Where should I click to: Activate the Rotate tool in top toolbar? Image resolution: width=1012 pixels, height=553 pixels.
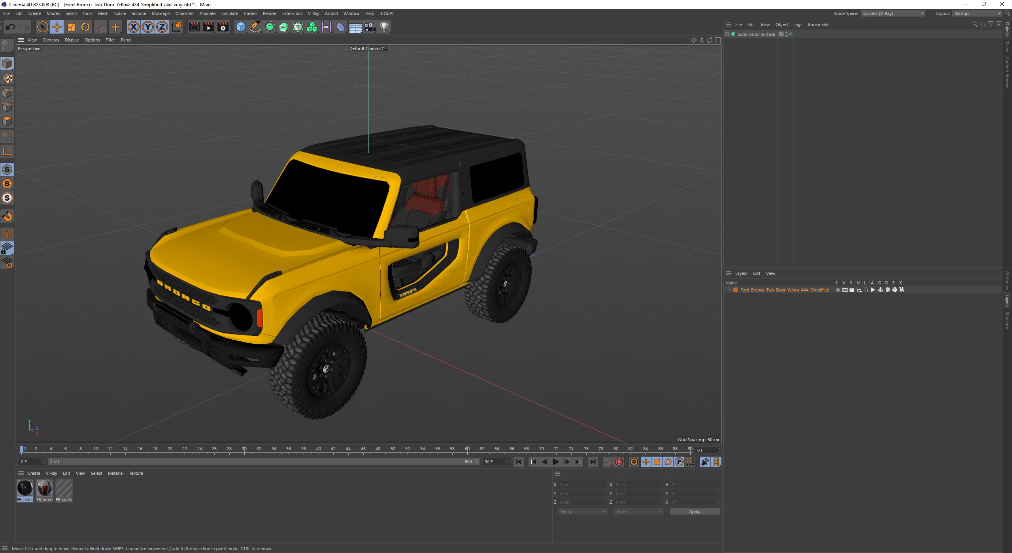85,27
